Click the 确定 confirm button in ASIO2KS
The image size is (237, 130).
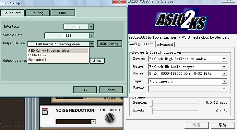pos(196,125)
